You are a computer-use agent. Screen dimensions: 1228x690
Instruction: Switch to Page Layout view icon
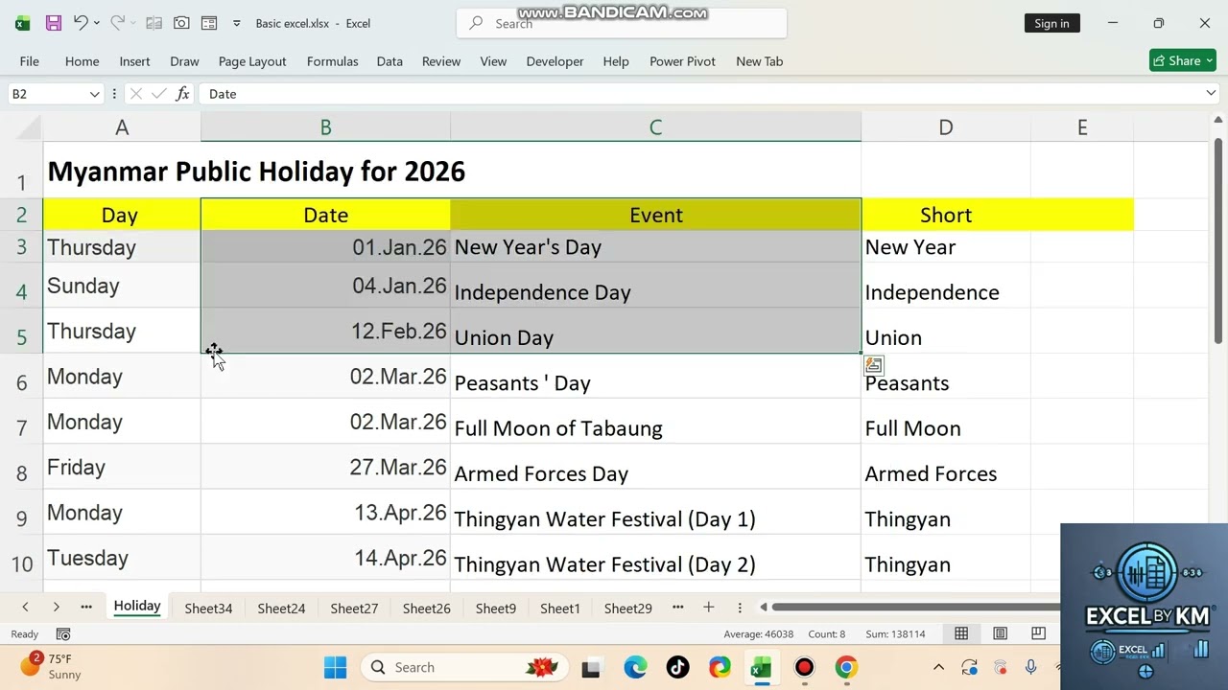coord(1000,633)
